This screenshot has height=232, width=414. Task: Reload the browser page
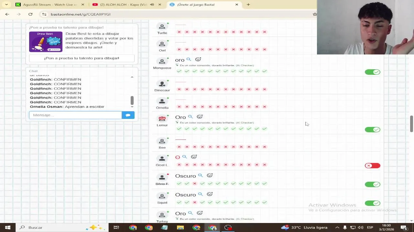pos(30,14)
